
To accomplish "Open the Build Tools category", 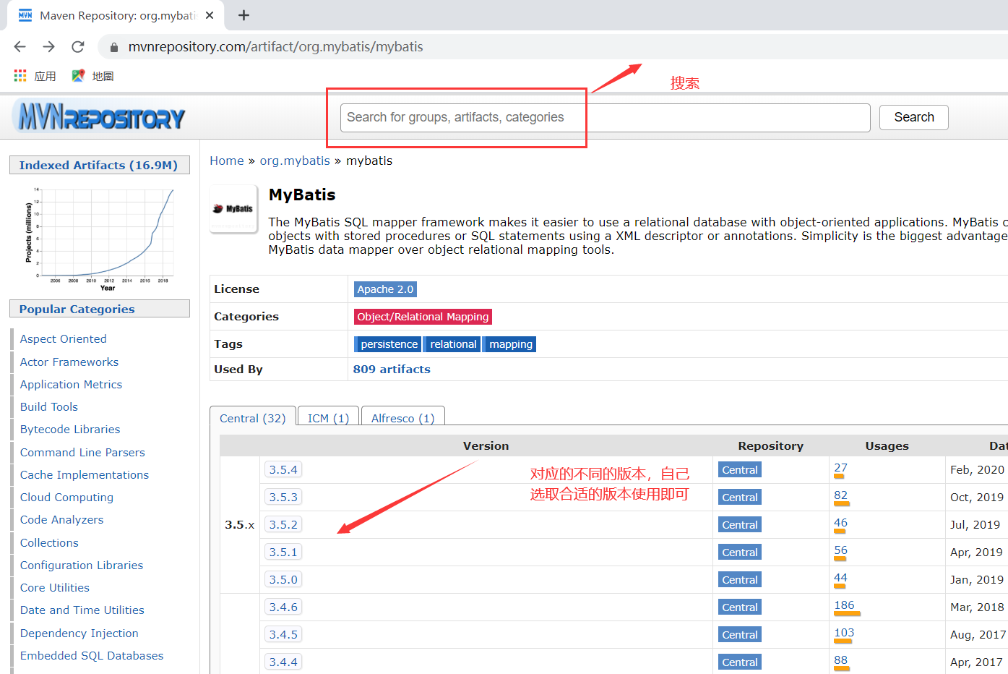I will (48, 407).
